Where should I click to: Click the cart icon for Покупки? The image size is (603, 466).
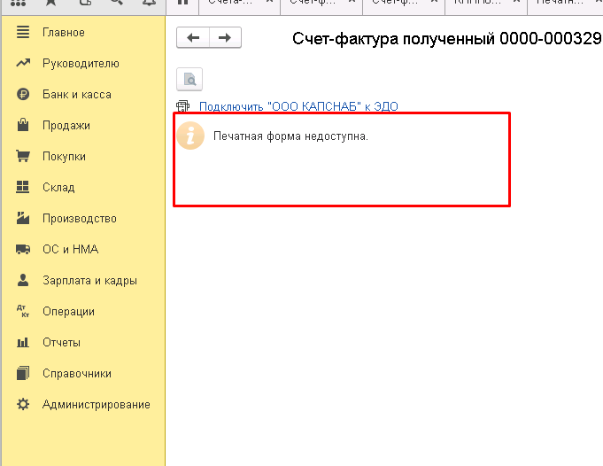pyautogui.click(x=24, y=157)
